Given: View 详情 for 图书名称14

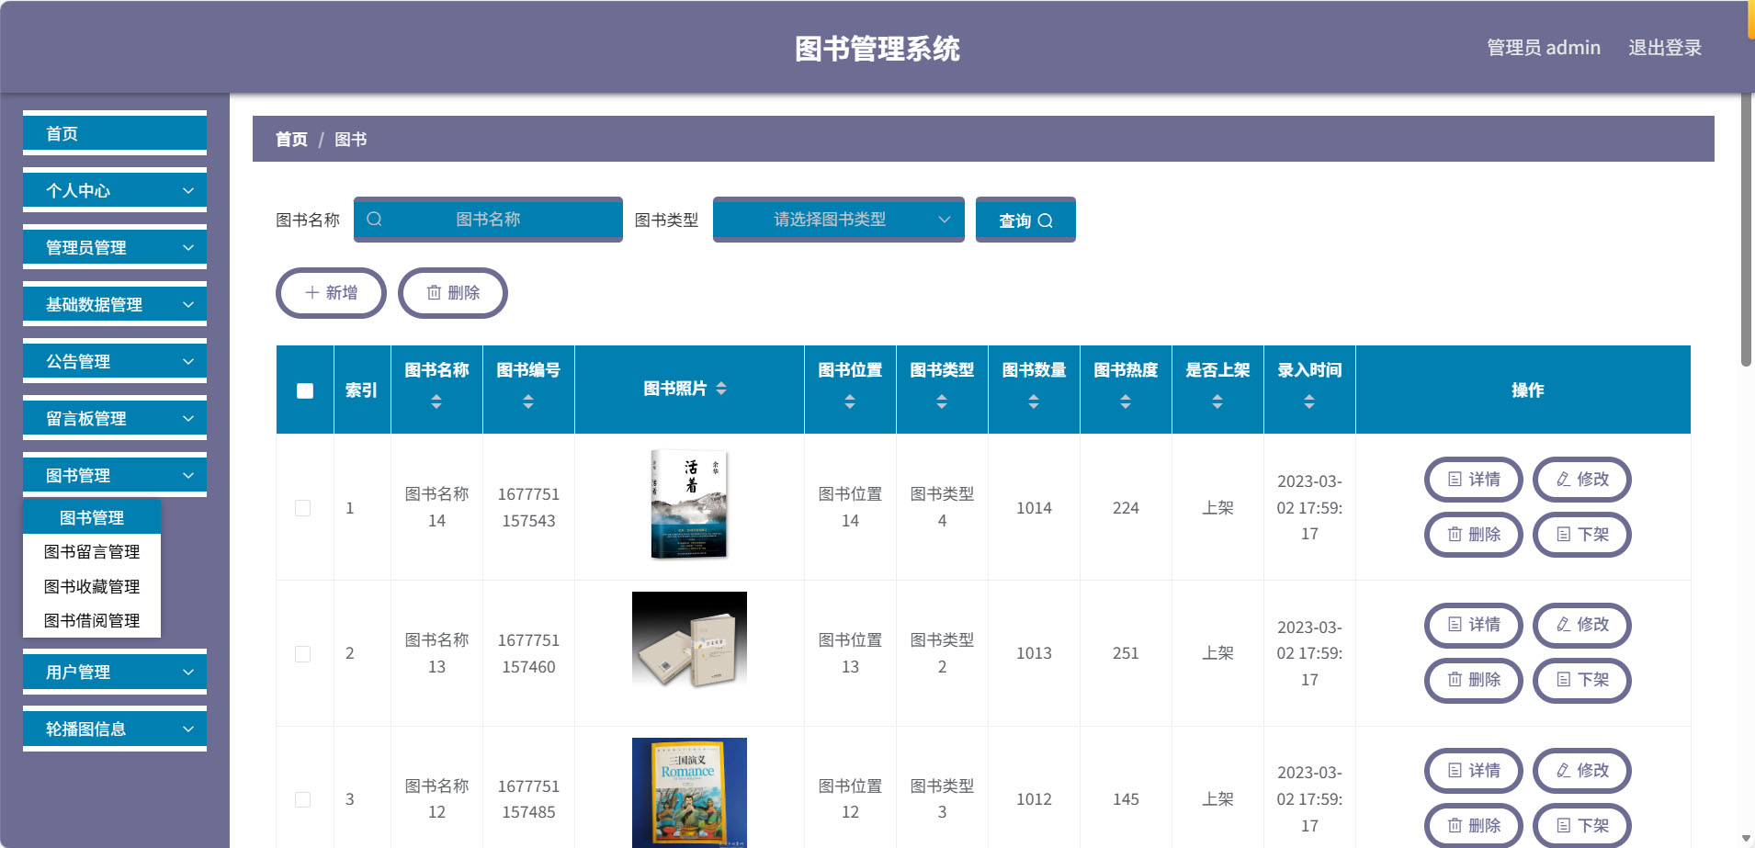Looking at the screenshot, I should pyautogui.click(x=1474, y=480).
